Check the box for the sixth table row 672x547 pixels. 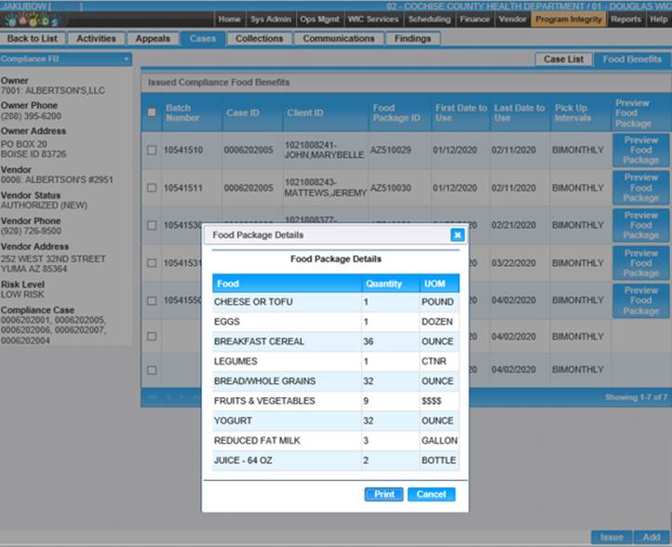(152, 337)
